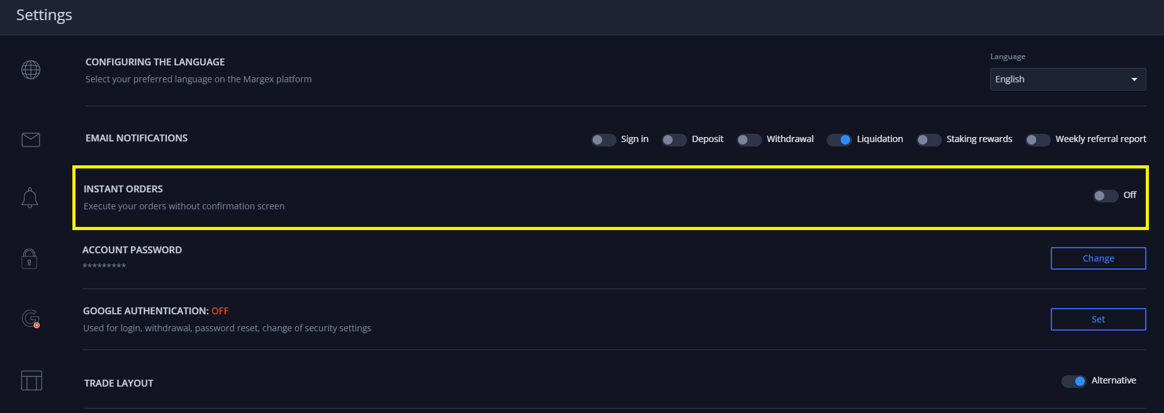Turn on Instant Orders switch
Image resolution: width=1164 pixels, height=413 pixels.
(1105, 195)
